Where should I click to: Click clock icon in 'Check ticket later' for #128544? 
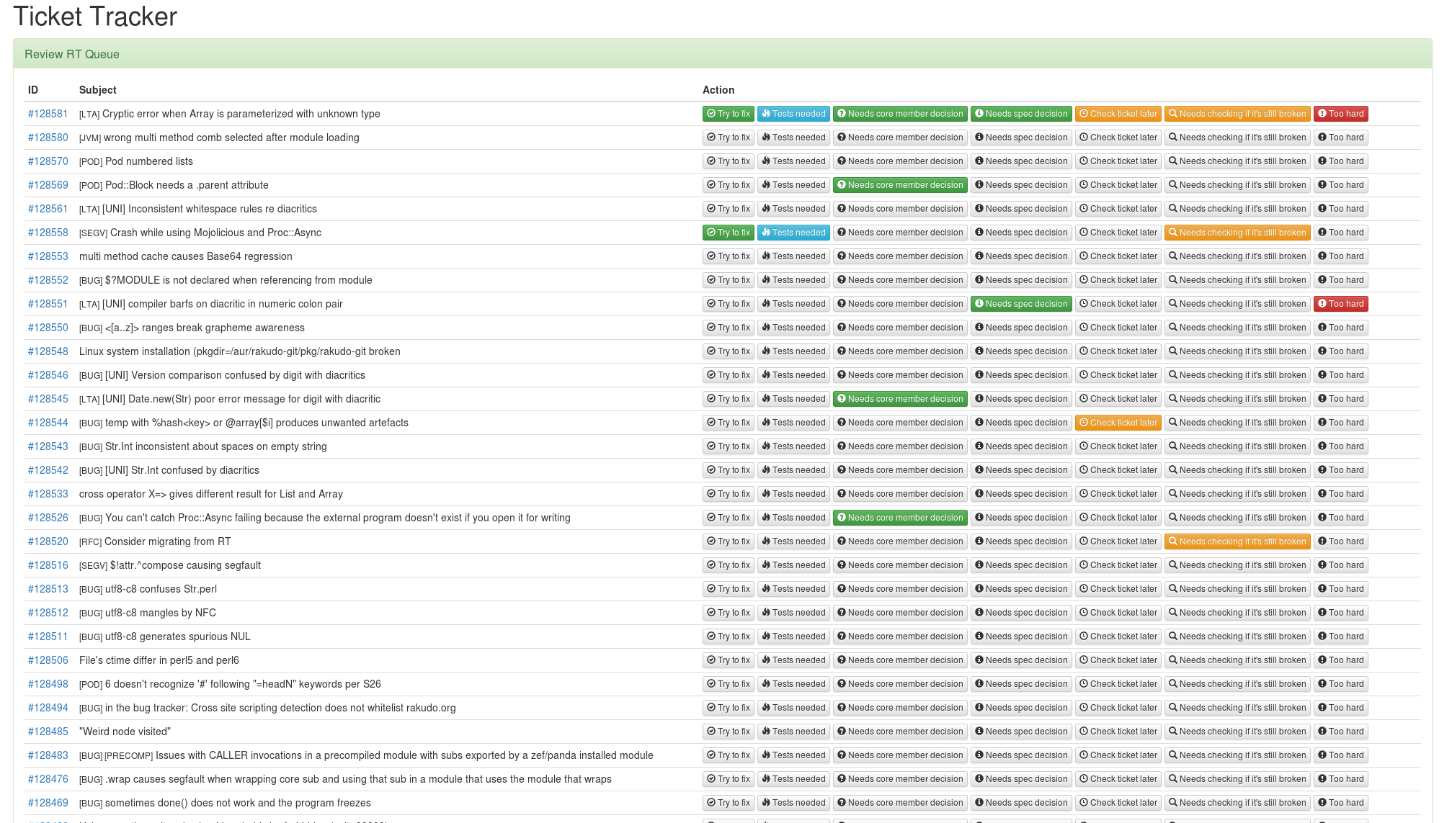point(1084,423)
